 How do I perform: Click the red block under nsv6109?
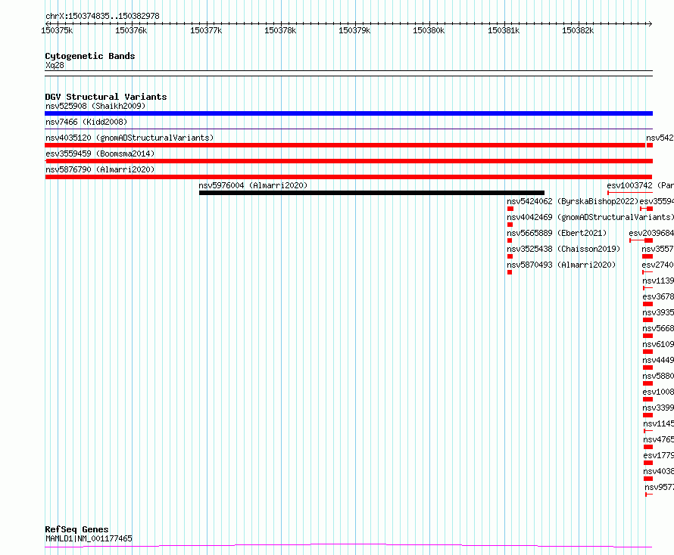(x=647, y=352)
